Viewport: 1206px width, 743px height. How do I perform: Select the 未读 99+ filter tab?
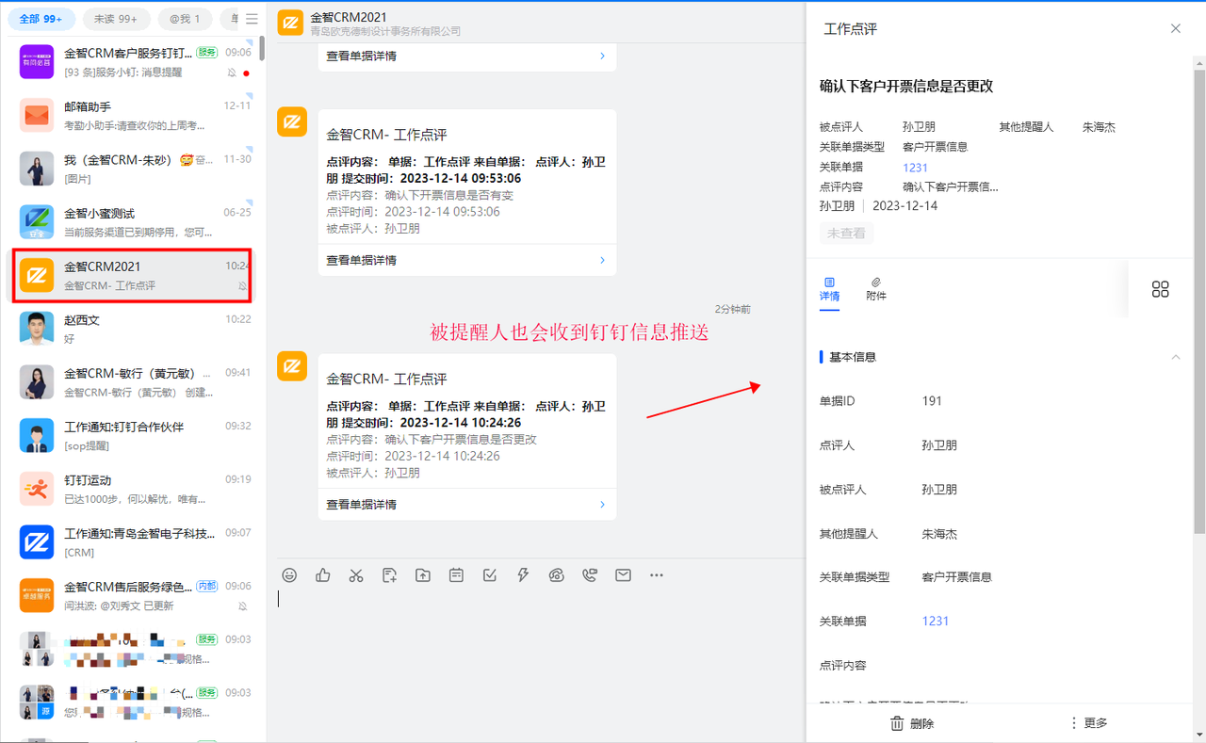[116, 19]
